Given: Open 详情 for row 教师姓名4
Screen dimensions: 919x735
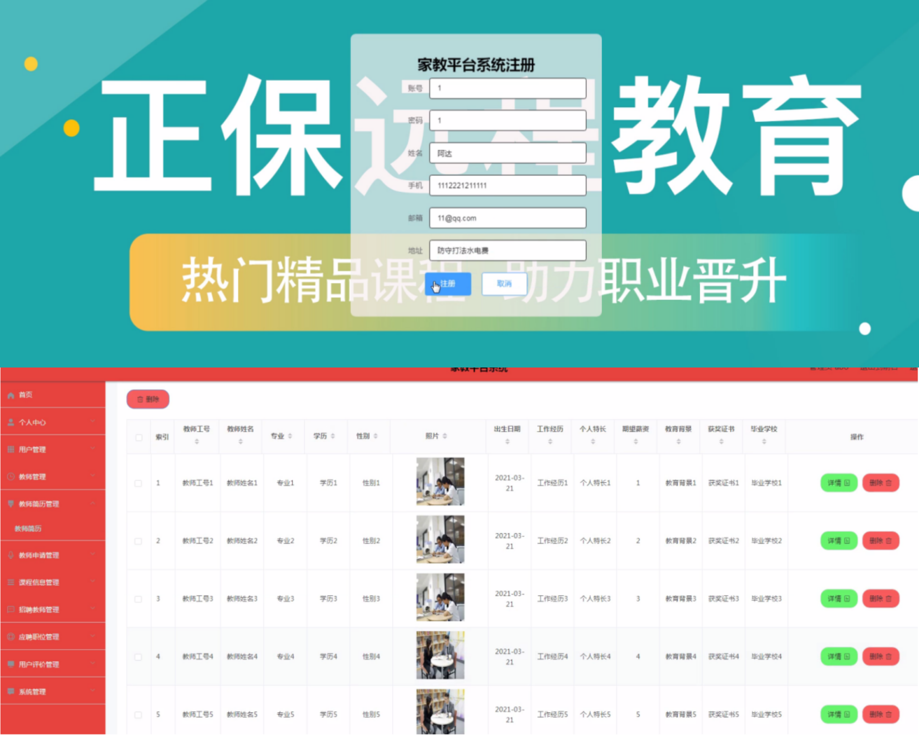Looking at the screenshot, I should click(839, 656).
